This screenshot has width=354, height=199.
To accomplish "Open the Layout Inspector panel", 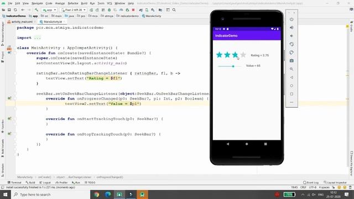I will (335, 182).
